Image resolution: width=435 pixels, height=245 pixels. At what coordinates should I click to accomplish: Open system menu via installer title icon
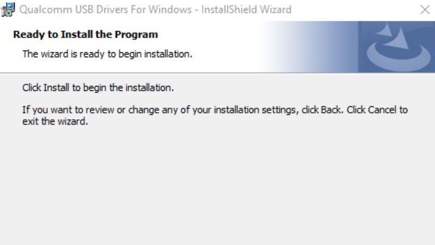coord(8,9)
